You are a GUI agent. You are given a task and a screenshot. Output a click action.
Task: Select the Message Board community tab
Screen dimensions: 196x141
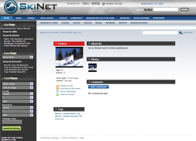tap(139, 23)
